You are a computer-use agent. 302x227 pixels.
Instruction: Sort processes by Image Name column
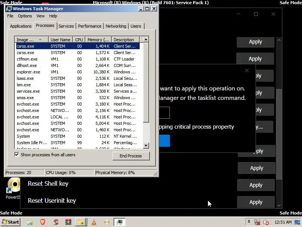point(31,40)
